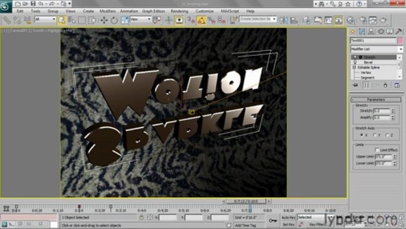Click the Stretch amount input field
Viewport: 406px width, 229px height.
click(x=381, y=111)
